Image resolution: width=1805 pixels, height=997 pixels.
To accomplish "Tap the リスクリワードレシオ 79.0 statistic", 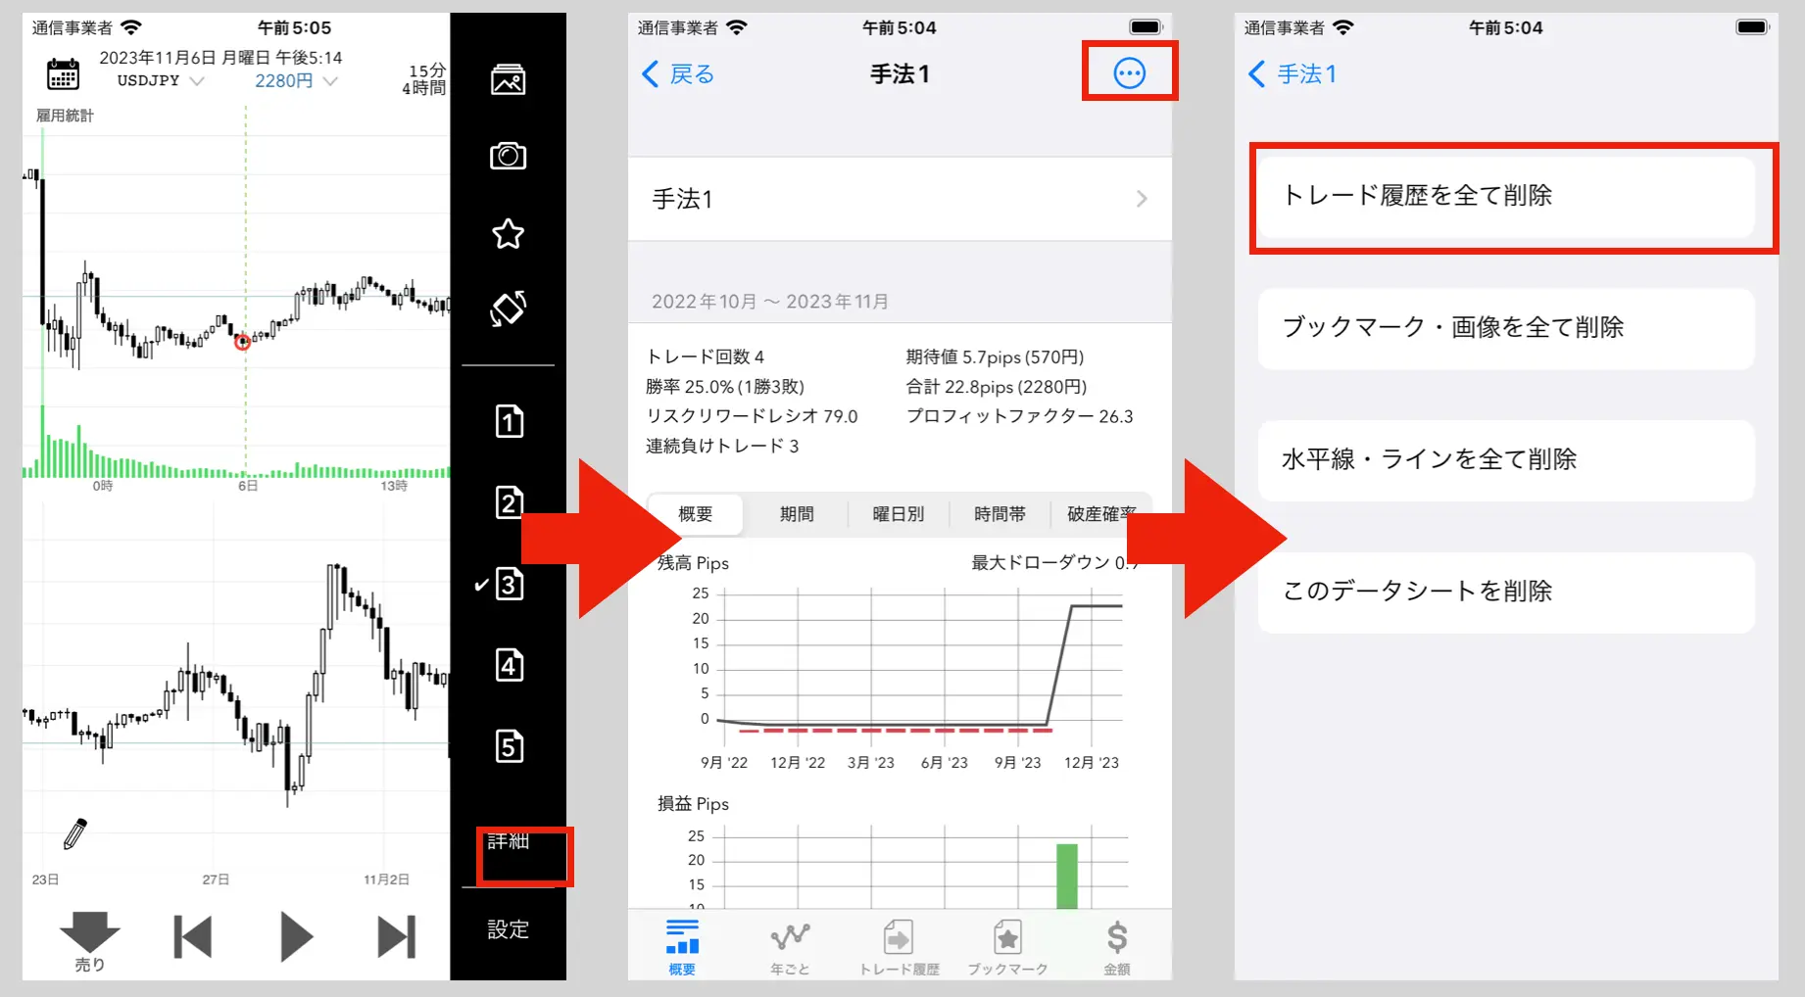I will (752, 416).
